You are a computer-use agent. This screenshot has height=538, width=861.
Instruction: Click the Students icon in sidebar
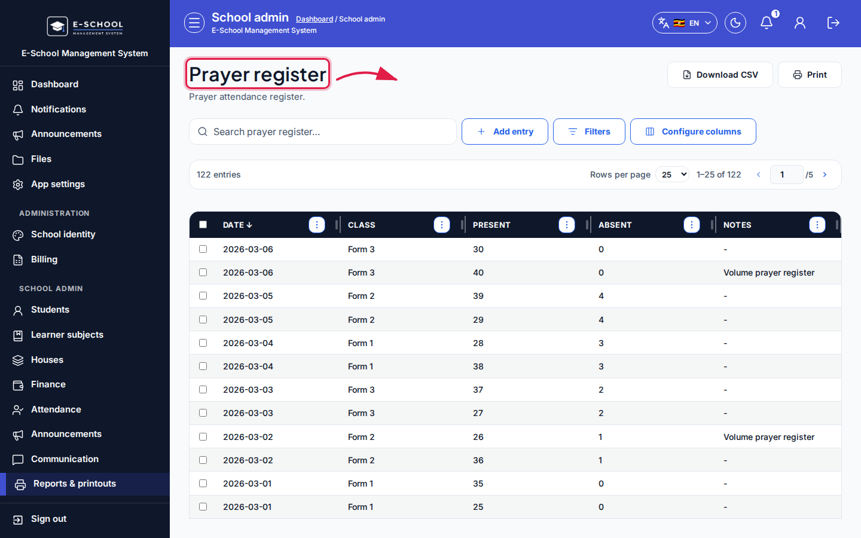point(18,310)
